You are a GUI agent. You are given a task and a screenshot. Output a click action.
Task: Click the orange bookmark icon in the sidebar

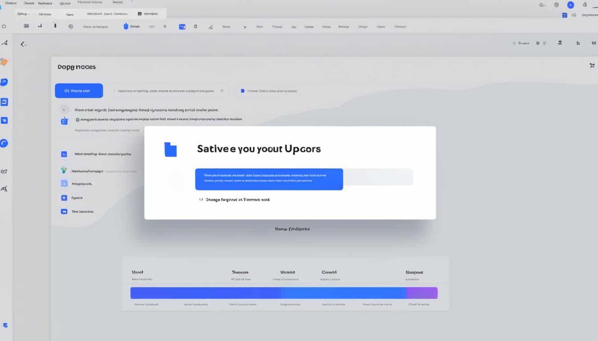point(6,62)
